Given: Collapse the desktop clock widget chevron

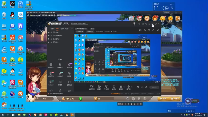Looking at the screenshot, I should click(173, 4).
